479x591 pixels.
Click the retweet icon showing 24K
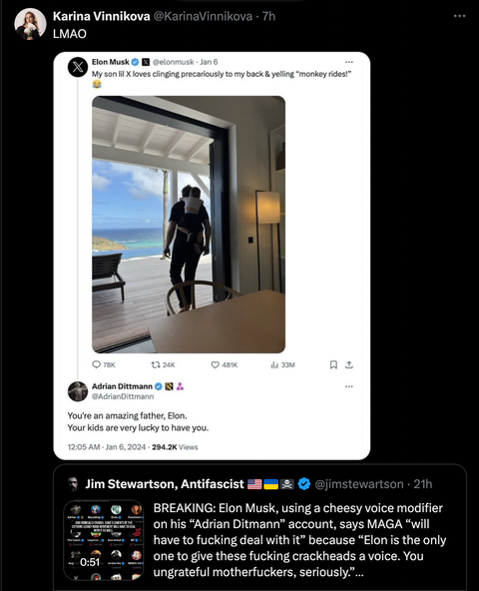click(x=156, y=364)
